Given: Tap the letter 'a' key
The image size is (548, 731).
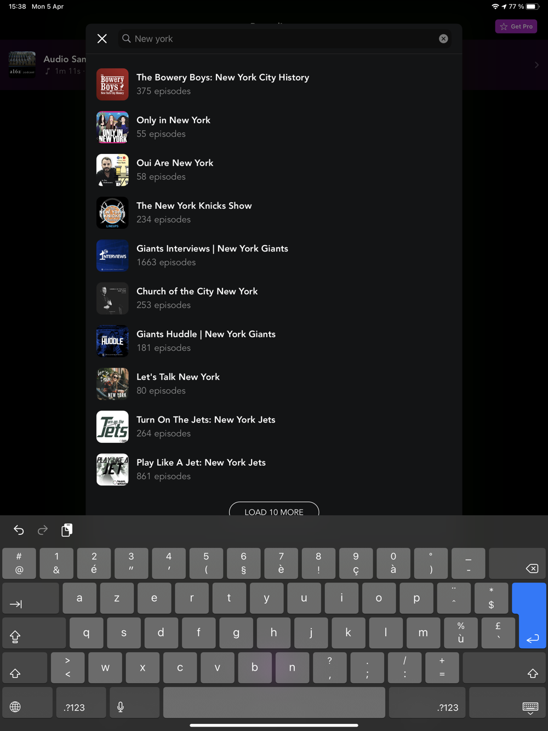Looking at the screenshot, I should (79, 598).
